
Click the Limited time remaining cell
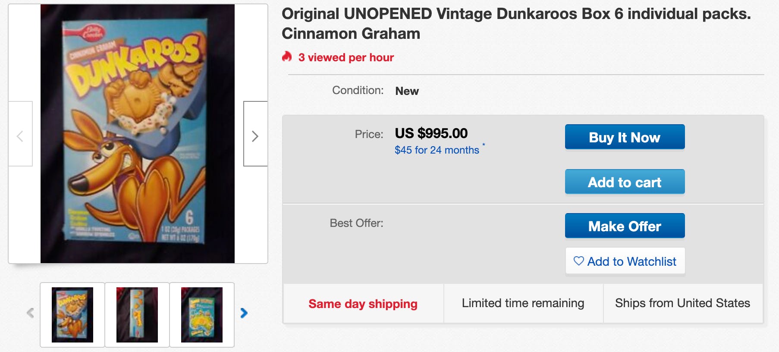(x=523, y=303)
